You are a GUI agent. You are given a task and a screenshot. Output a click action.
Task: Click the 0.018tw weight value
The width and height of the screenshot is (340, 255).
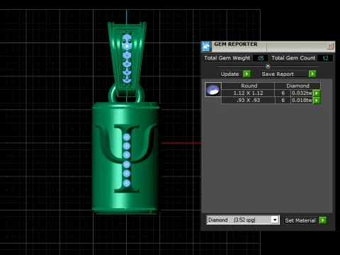302,101
